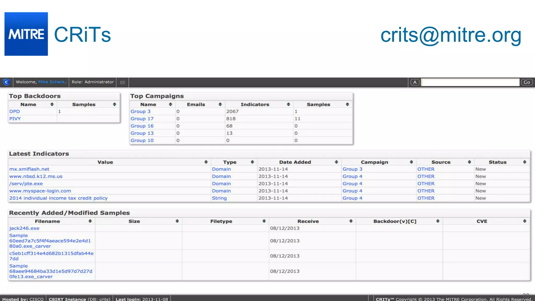Viewport: 535px width, 301px height.
Task: Open jack246.exe sample link
Action: (x=24, y=228)
